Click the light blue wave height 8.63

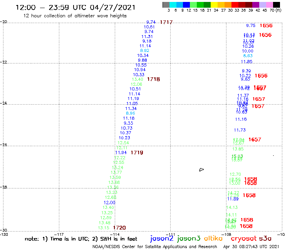coord(248,56)
